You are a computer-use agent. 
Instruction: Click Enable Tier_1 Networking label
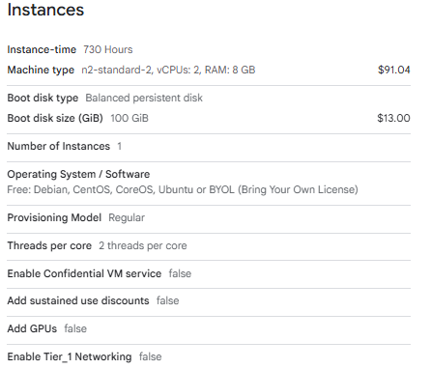[x=70, y=356]
